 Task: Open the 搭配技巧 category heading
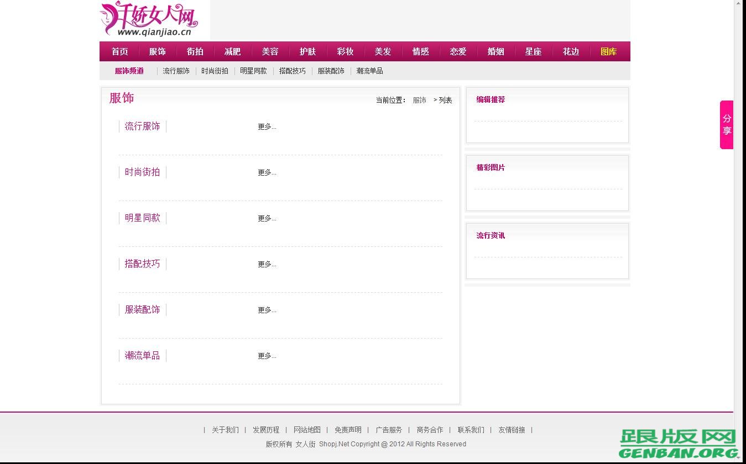tap(142, 263)
